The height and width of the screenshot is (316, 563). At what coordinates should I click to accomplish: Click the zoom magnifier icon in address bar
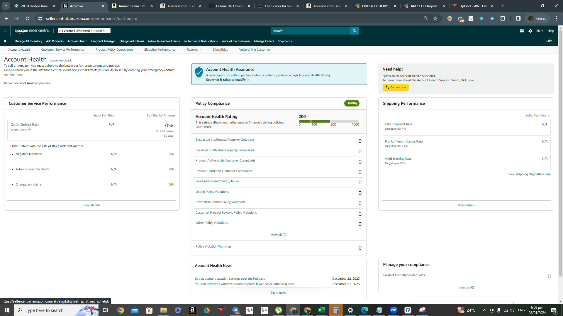point(425,18)
